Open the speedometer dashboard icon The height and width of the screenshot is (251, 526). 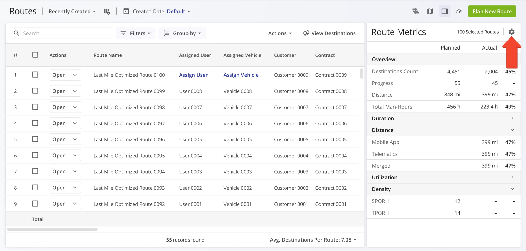tap(459, 11)
